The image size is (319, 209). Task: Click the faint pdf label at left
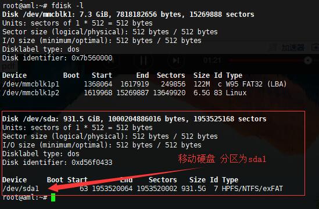9,66
